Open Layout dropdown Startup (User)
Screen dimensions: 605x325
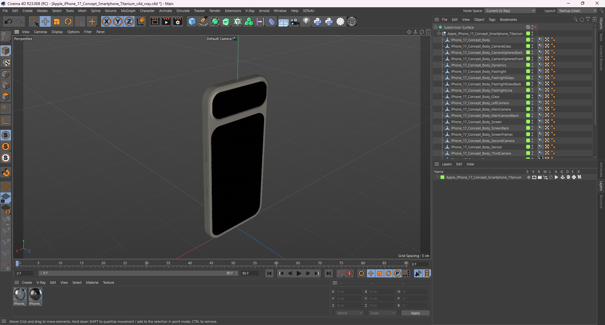pos(577,11)
